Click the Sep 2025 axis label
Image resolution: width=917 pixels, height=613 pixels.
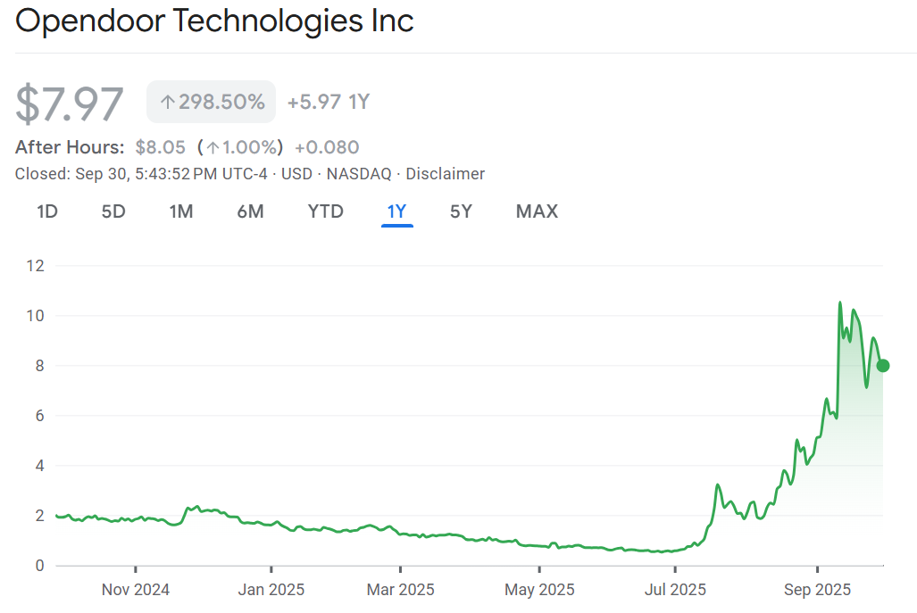pos(817,590)
